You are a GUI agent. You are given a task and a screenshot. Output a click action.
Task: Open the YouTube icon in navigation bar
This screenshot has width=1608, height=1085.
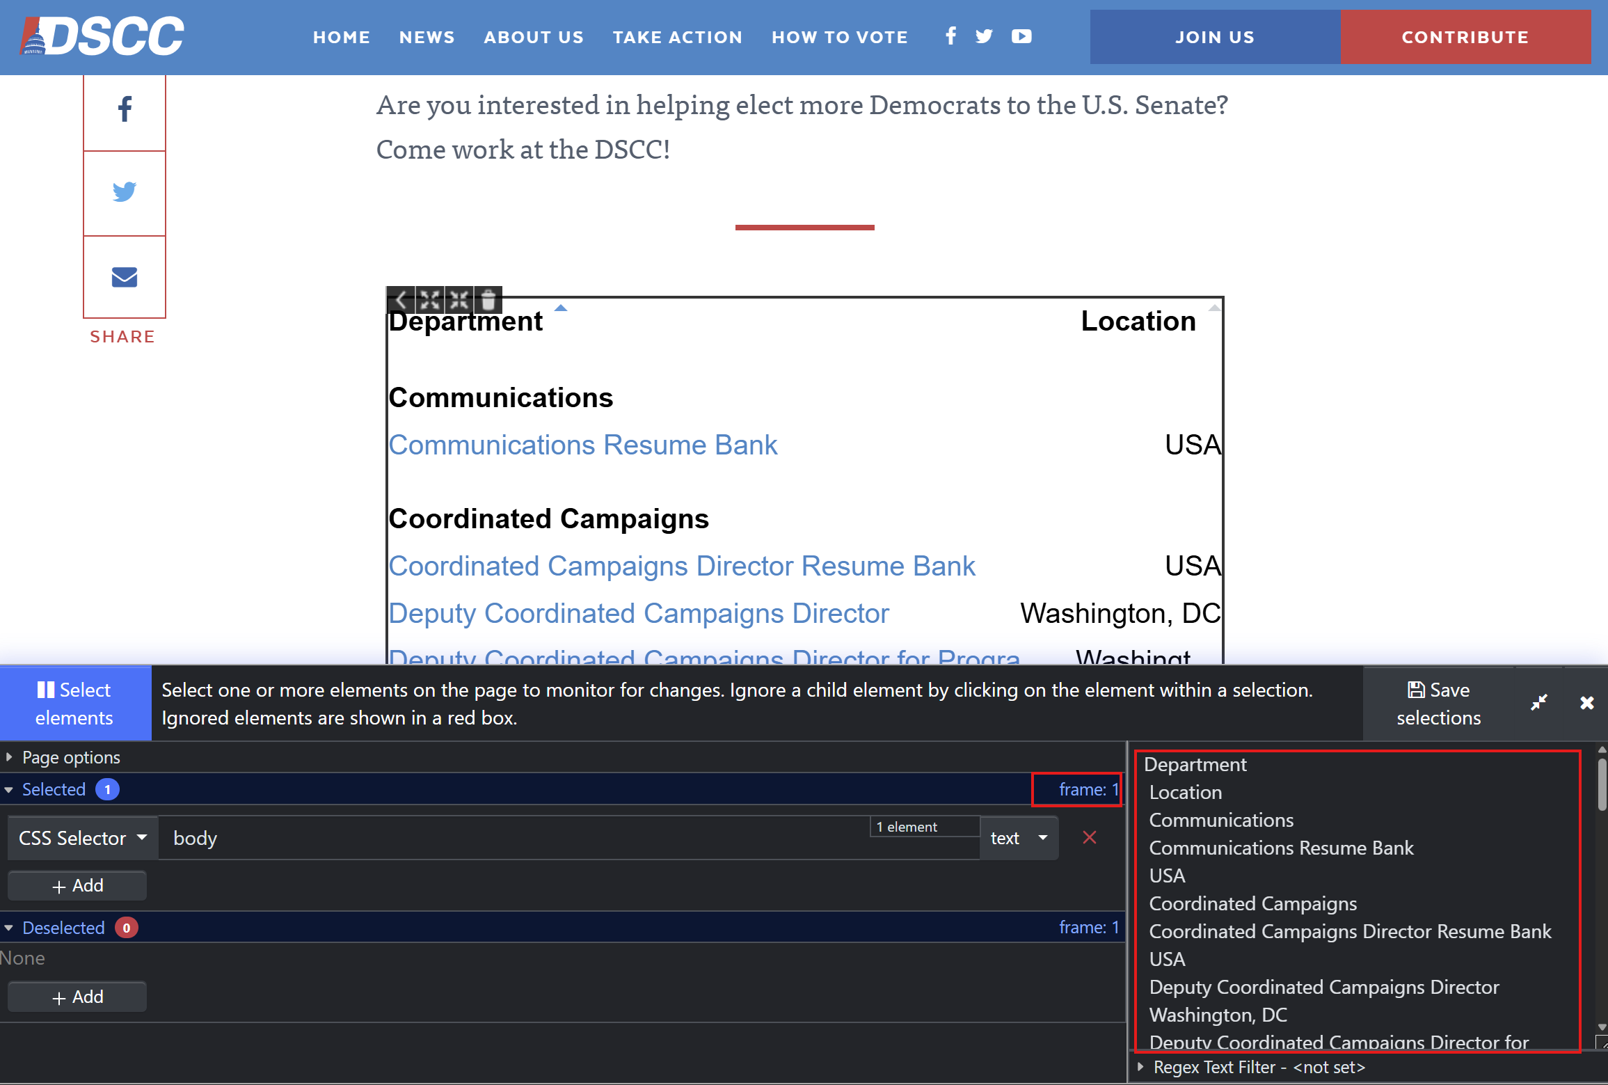click(1021, 36)
